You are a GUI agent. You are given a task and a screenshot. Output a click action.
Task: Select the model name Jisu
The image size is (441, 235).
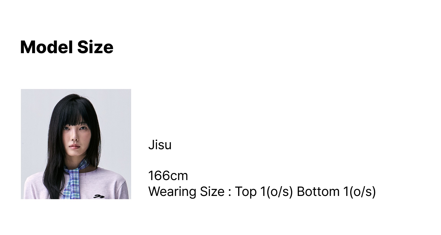[160, 145]
